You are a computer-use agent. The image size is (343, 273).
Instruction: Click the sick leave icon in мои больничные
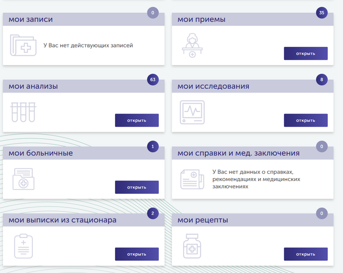click(x=23, y=179)
